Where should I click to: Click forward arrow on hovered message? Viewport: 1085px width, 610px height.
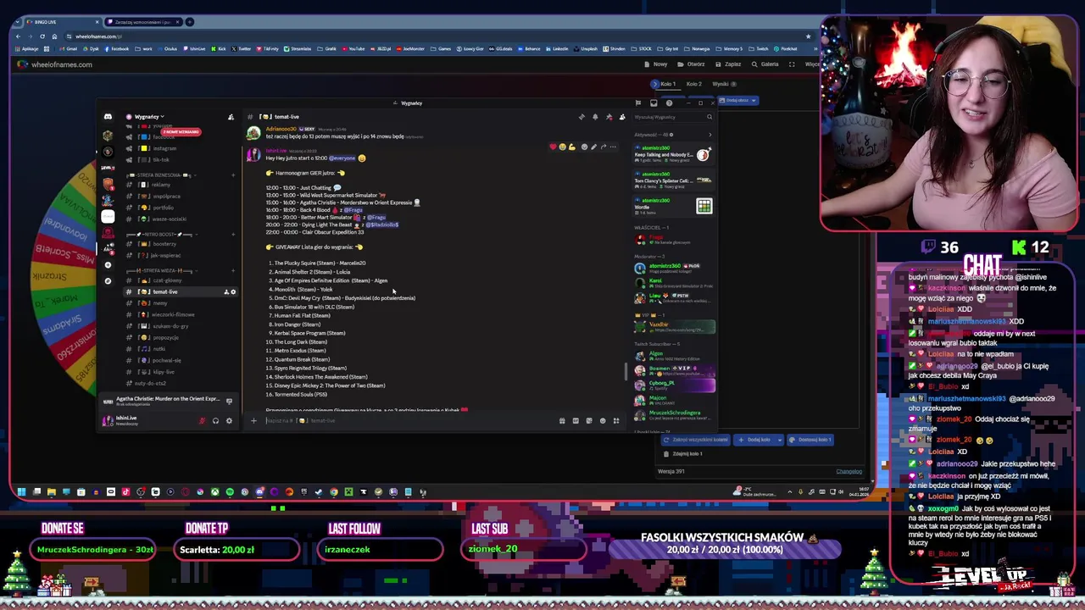[603, 147]
